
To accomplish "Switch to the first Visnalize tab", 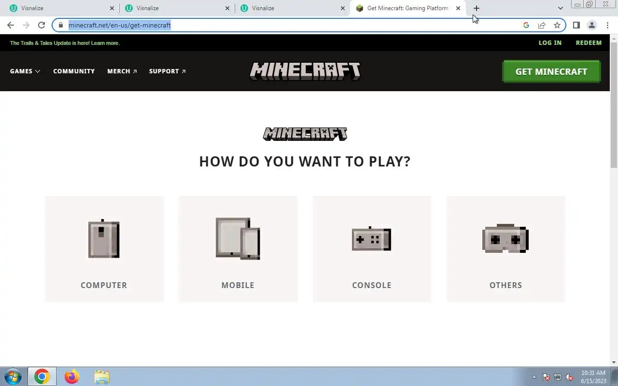I will [61, 8].
